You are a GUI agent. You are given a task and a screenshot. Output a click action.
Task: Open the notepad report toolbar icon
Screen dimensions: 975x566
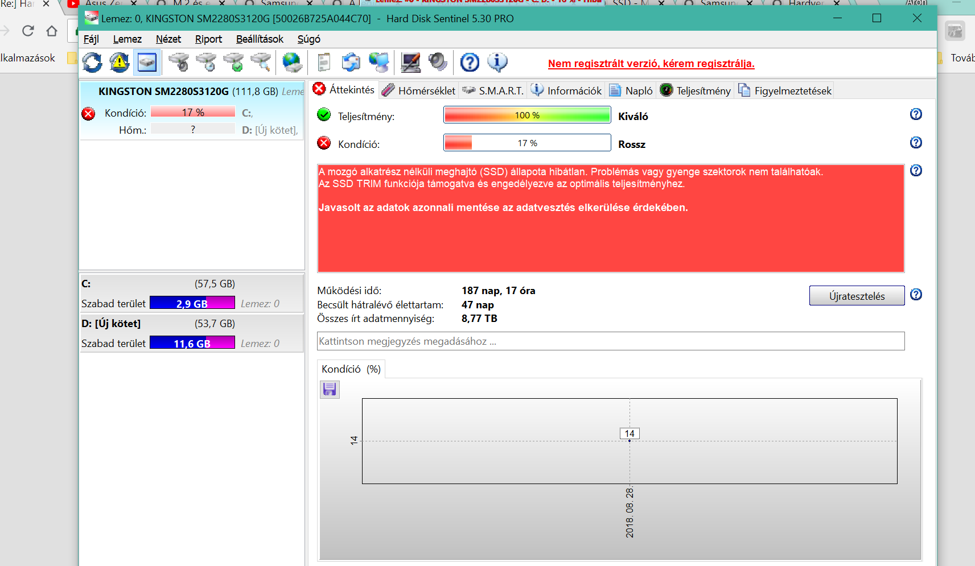click(x=324, y=63)
